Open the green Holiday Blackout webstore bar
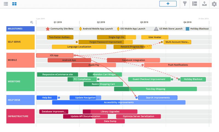 click(x=193, y=79)
